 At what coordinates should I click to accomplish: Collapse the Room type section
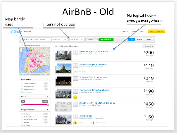47,79
